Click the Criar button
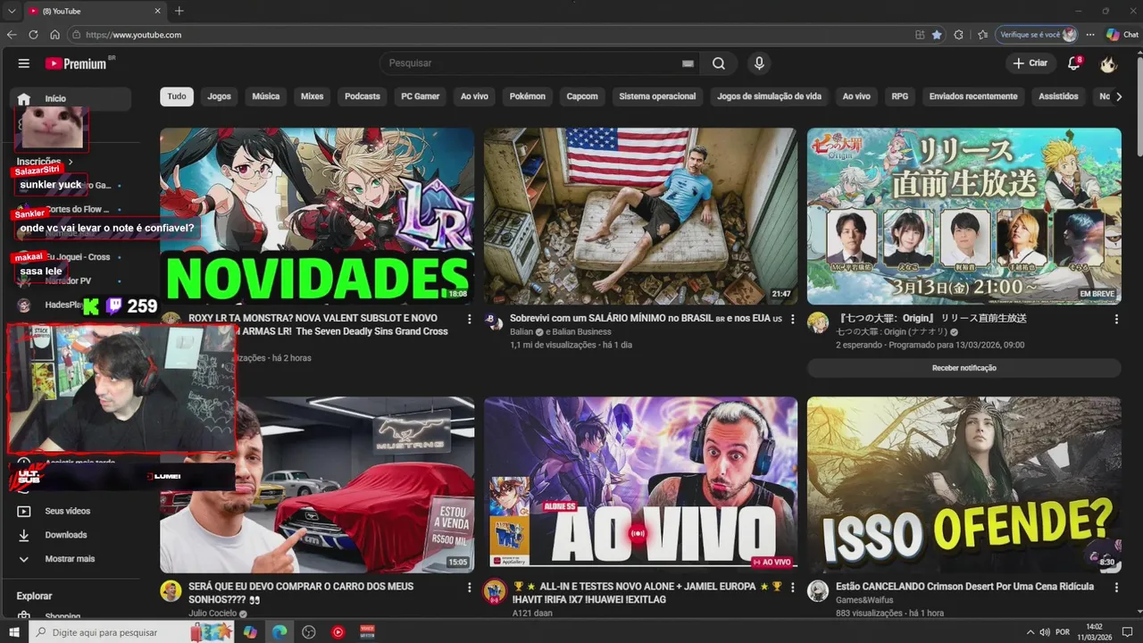The height and width of the screenshot is (643, 1143). pos(1030,63)
